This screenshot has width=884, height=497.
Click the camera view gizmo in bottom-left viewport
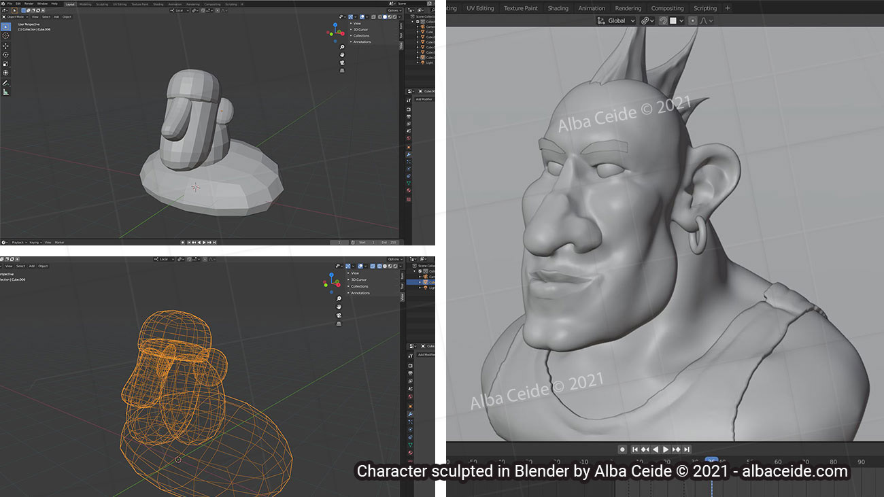[x=339, y=315]
